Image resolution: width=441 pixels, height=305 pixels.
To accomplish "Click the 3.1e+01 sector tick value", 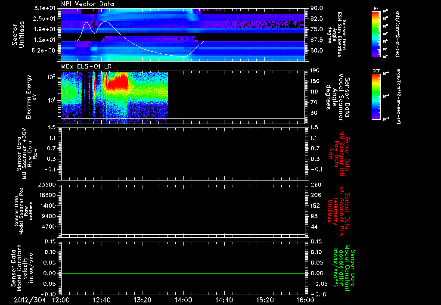I will tap(45, 8).
